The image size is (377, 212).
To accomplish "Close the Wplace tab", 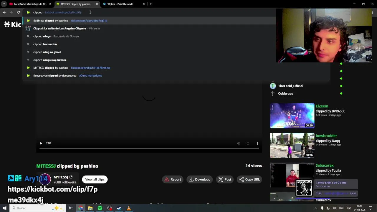I will tap(144, 4).
